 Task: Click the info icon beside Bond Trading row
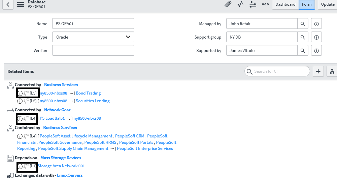pyautogui.click(x=20, y=93)
